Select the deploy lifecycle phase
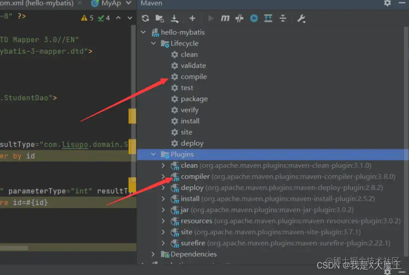 pos(192,143)
